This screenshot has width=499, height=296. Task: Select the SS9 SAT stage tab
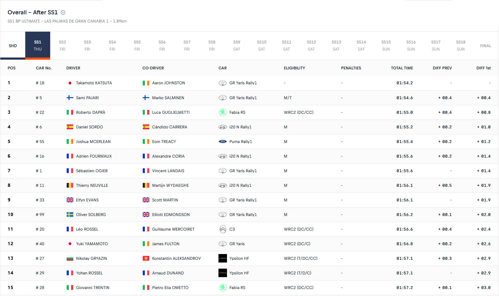(237, 46)
